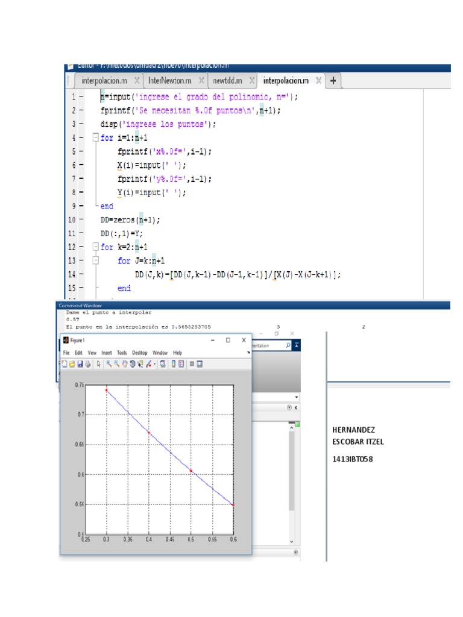
Task: Save the figure using the floppy disk icon
Action: [x=80, y=364]
